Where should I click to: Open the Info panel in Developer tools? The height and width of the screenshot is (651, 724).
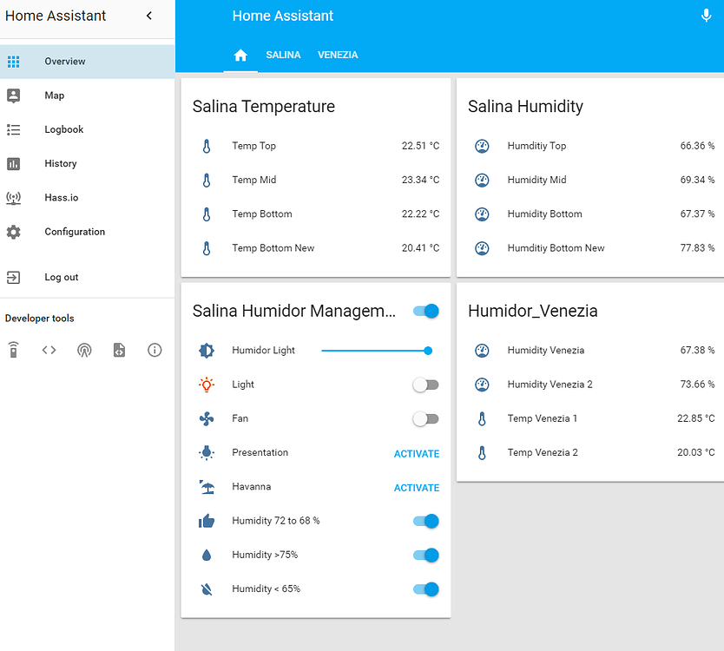point(154,350)
